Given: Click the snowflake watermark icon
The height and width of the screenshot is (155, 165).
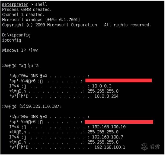Looking at the screenshot, I should (x=145, y=147).
